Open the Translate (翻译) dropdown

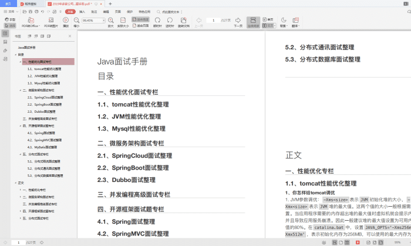click(x=295, y=22)
